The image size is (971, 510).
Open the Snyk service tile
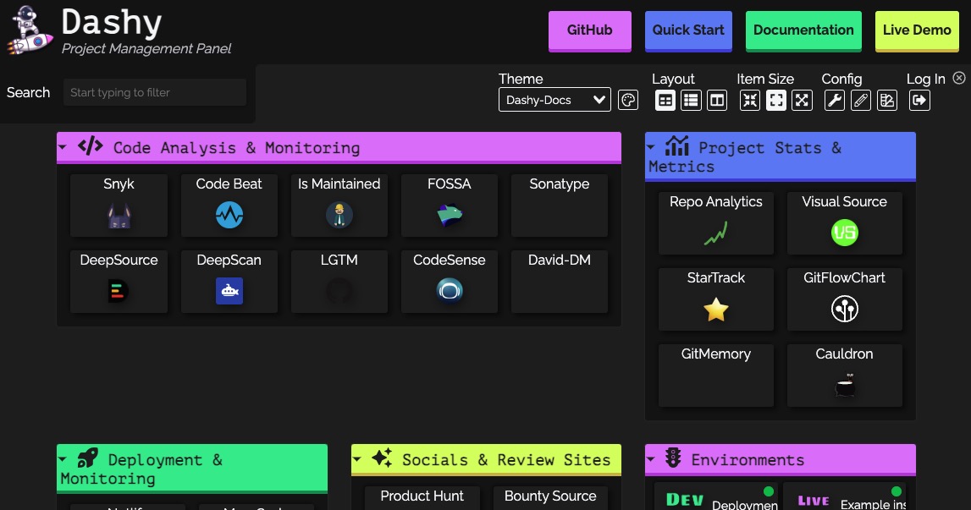coord(119,206)
